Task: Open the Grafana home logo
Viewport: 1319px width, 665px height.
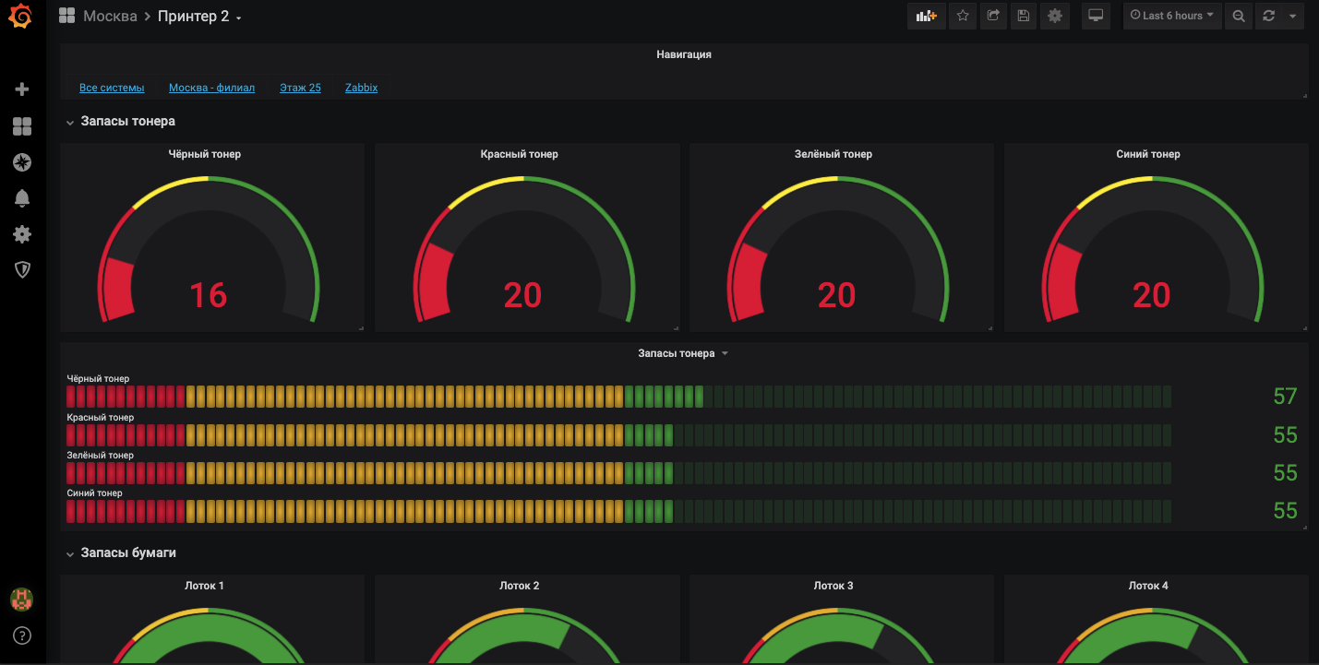Action: (x=20, y=17)
